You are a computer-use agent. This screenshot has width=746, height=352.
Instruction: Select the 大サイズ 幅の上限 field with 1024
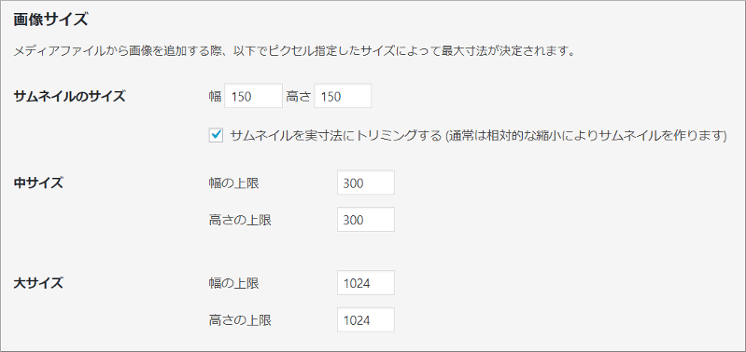pyautogui.click(x=366, y=283)
